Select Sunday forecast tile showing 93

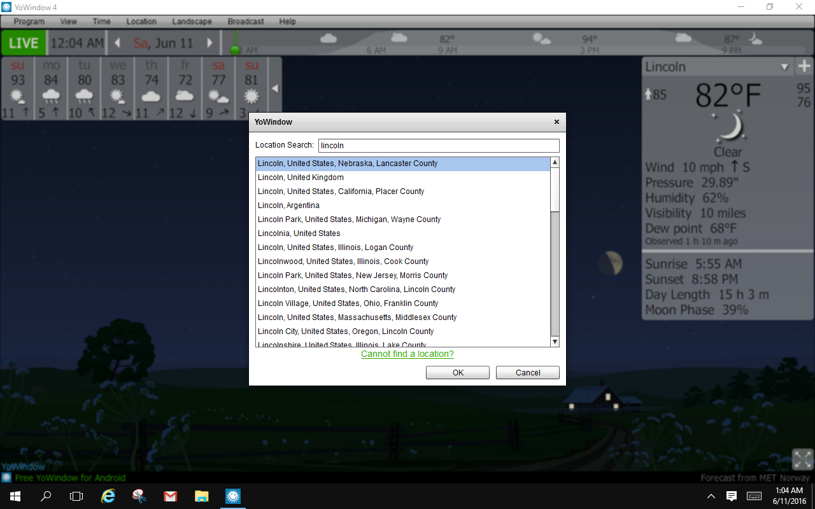point(18,88)
